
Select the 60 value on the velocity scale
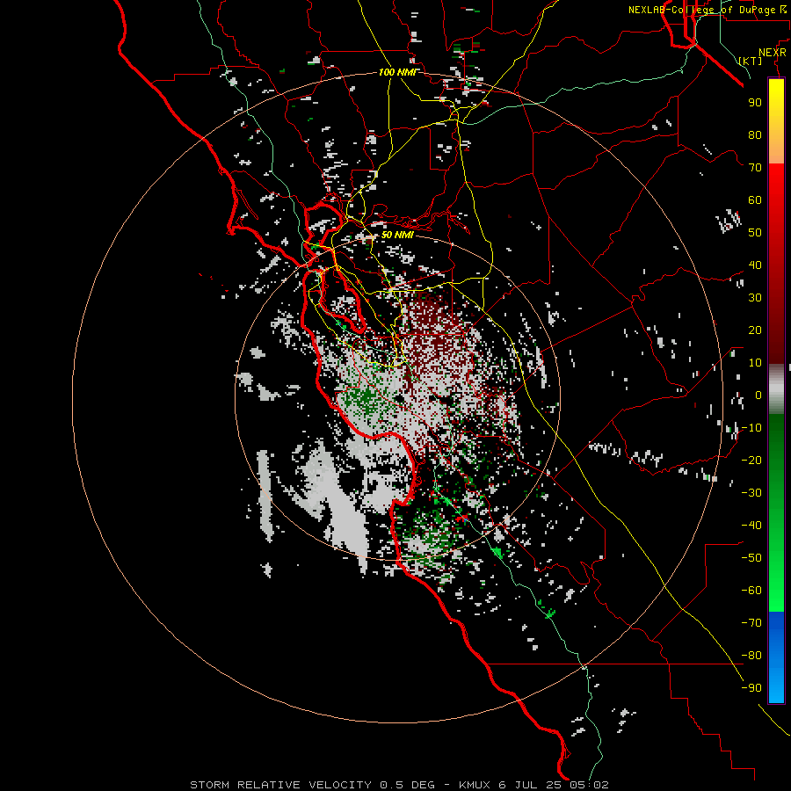(x=755, y=200)
